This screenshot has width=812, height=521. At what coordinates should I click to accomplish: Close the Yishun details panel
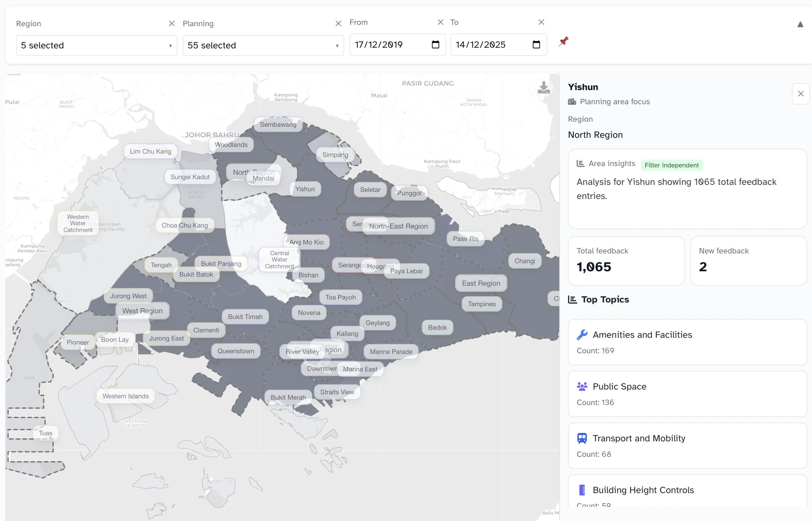point(801,94)
